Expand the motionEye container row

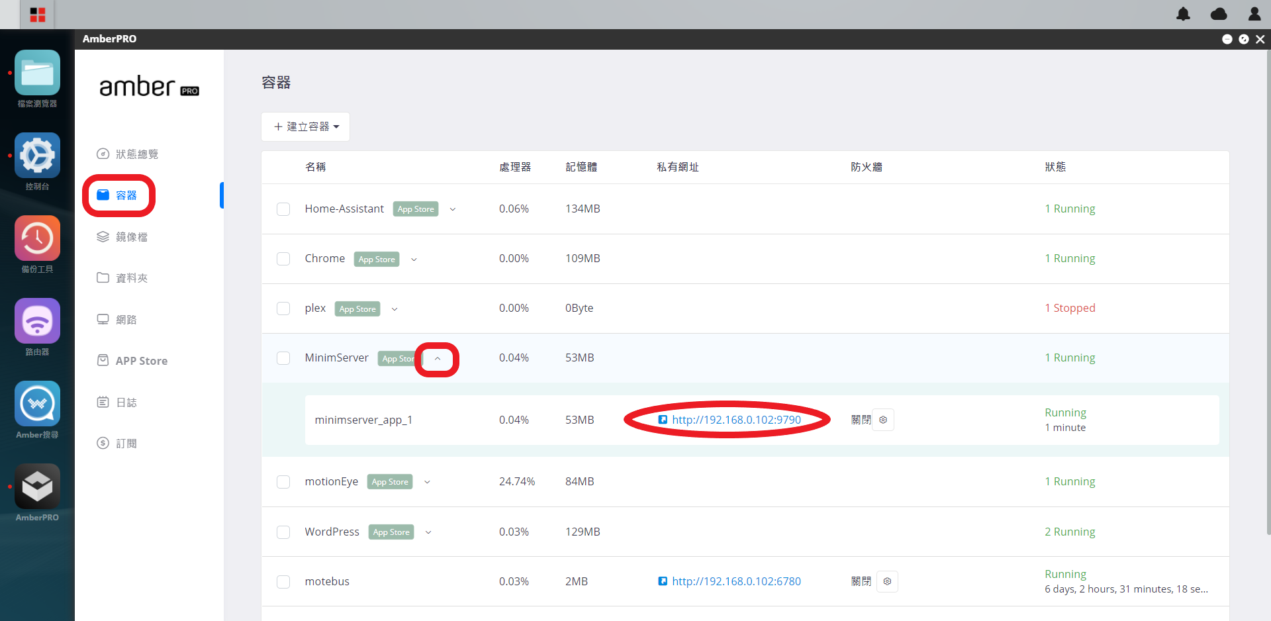tap(427, 482)
